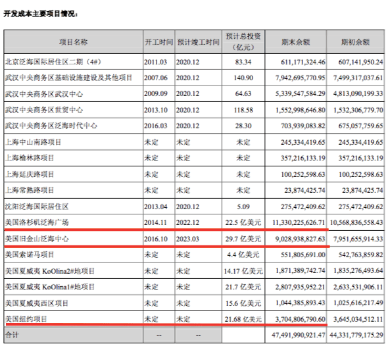The width and height of the screenshot is (388, 348).
Task: Click completion date 2022.12
Action: pyautogui.click(x=187, y=222)
